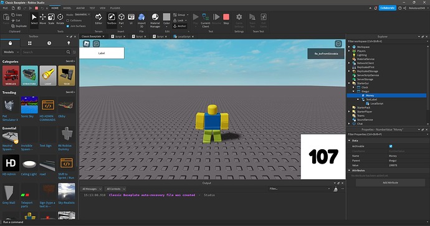The width and height of the screenshot is (430, 226).
Task: Open the Vehicles category thumbnail
Action: click(11, 76)
